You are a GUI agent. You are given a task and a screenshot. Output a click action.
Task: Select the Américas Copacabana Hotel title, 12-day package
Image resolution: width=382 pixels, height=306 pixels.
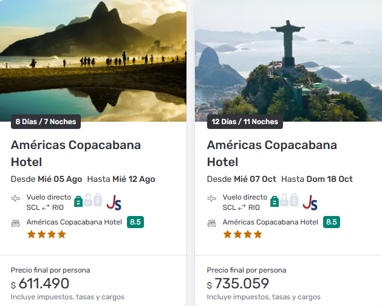[x=271, y=153]
